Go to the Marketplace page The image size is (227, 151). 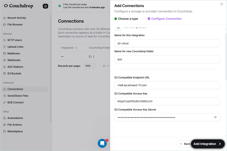(x=15, y=131)
